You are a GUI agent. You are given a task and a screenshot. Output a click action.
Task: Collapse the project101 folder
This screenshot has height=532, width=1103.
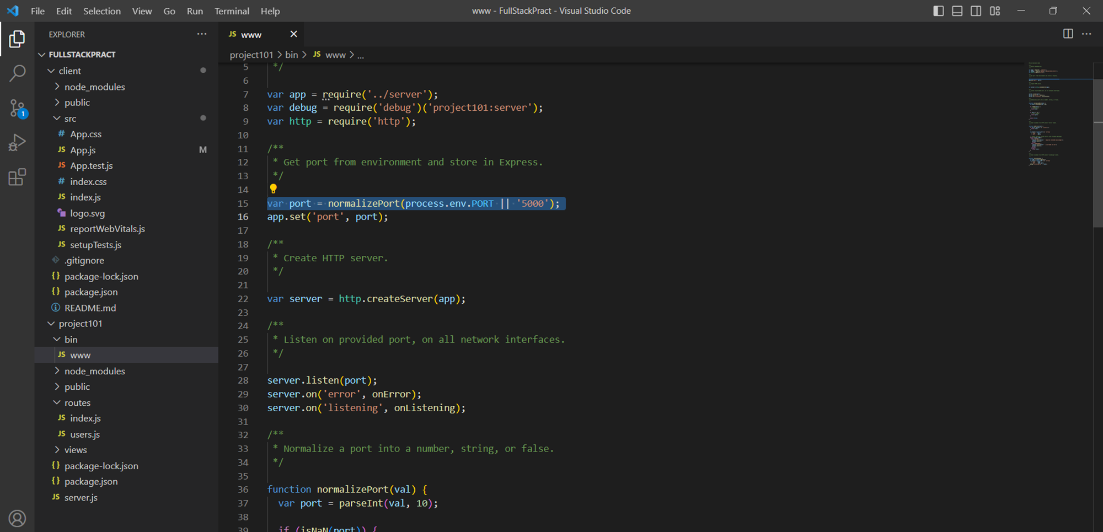click(x=51, y=324)
